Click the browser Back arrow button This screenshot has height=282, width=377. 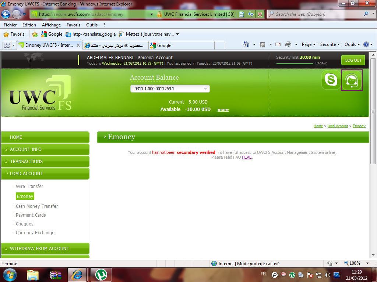click(6, 14)
